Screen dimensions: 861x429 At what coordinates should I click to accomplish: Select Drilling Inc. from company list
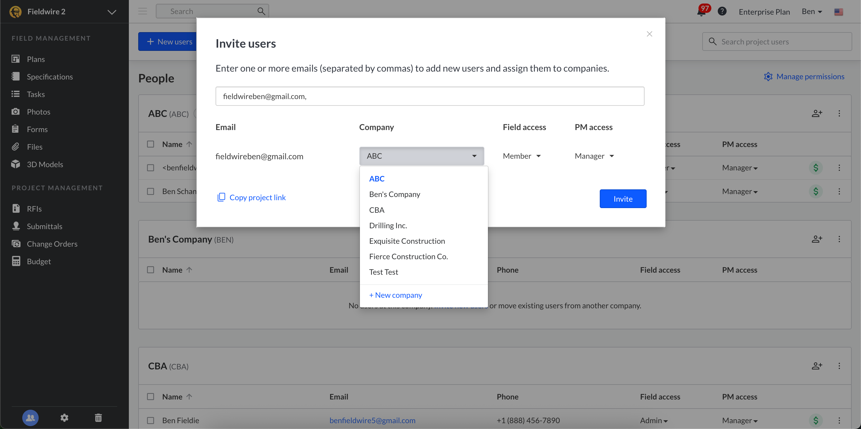[x=388, y=226]
